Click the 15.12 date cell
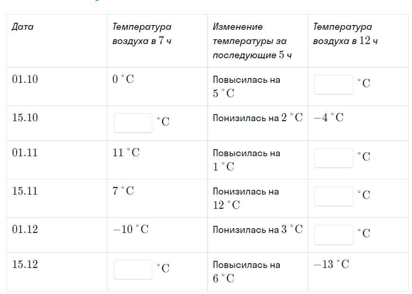The height and width of the screenshot is (294, 412). tap(25, 264)
